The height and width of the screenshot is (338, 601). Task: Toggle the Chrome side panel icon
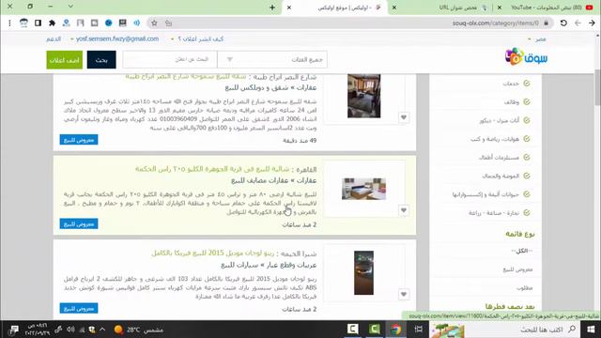(38, 23)
